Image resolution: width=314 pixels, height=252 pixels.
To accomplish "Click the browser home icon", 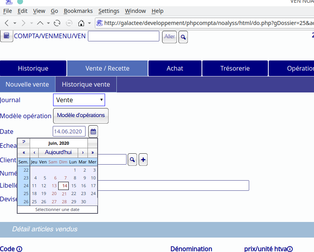I will click(81, 23).
